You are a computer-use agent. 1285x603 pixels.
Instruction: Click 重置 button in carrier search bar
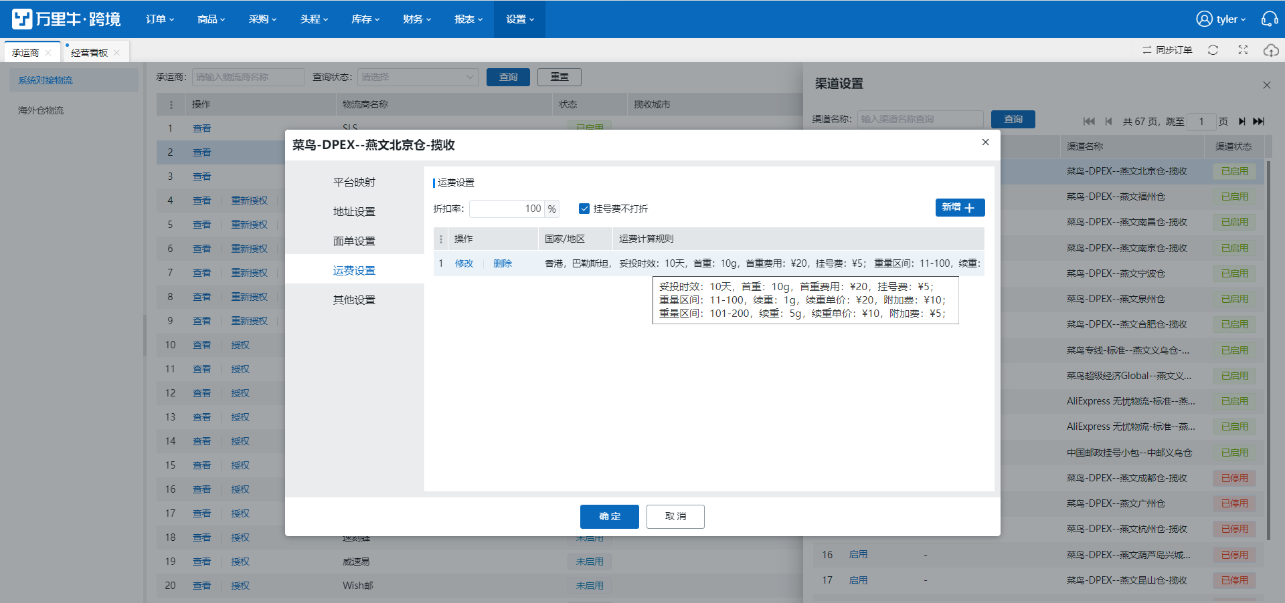(560, 77)
